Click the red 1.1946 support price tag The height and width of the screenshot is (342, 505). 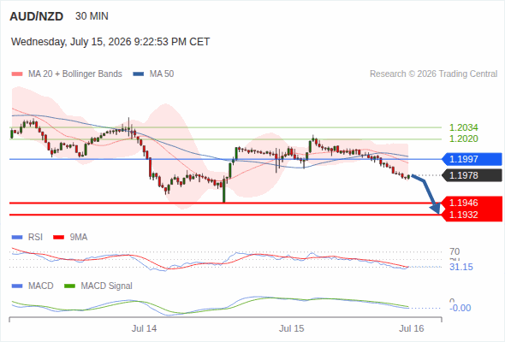tap(472, 203)
